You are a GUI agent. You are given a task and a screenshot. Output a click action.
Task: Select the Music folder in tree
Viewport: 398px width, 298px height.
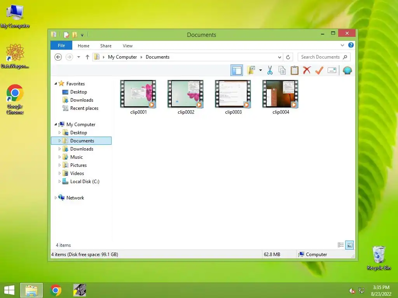coord(77,157)
